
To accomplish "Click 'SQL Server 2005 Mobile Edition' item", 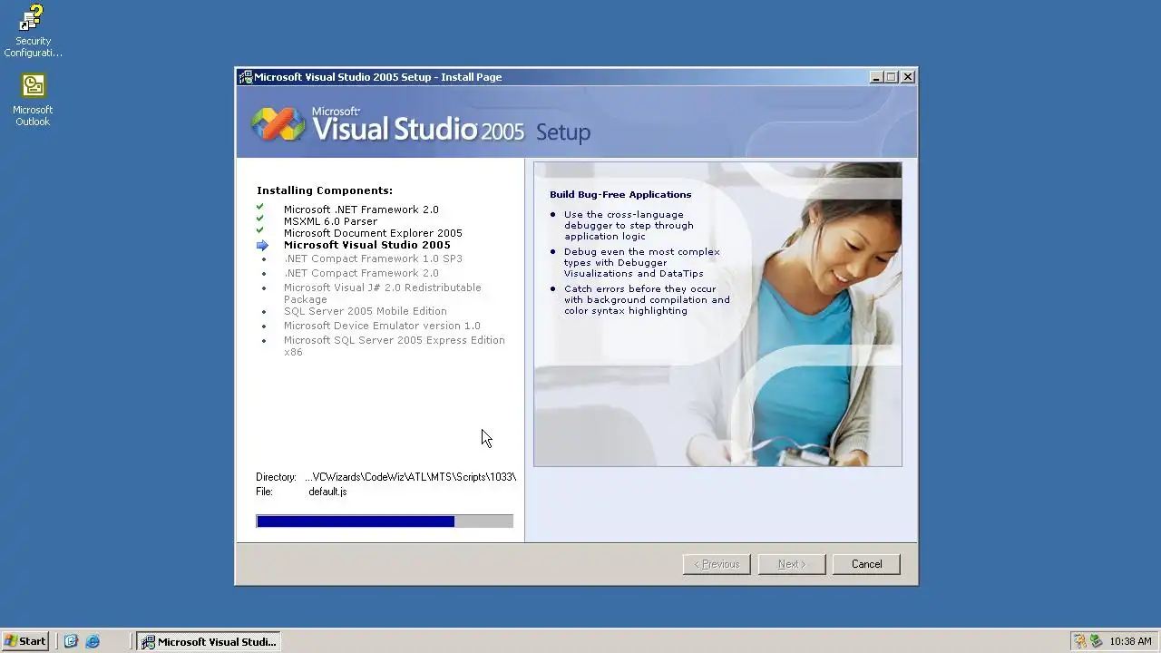I will 366,311.
